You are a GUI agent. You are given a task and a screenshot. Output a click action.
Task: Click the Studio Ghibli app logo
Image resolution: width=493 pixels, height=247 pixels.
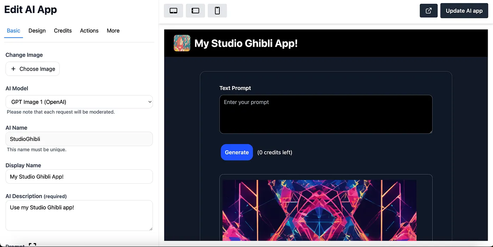182,43
